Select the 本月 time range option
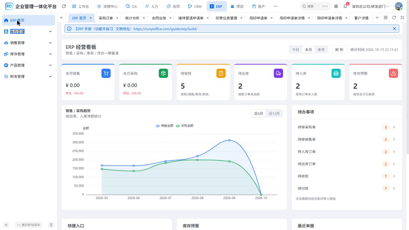This screenshot has height=230, width=409. pos(308,50)
